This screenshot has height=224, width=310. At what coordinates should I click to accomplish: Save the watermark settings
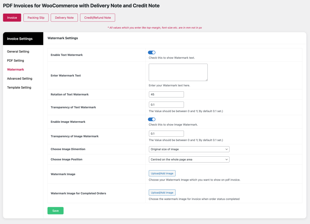55,211
